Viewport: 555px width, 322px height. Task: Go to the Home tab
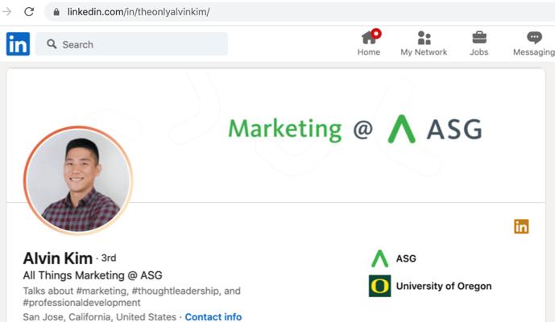click(369, 43)
